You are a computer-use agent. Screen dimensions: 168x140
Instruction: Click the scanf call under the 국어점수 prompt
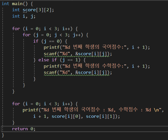pos(78,54)
